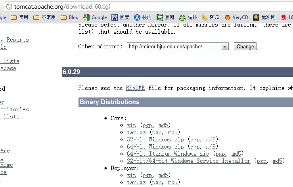The height and width of the screenshot is (187, 293).
Task: Open the Core zip pgp signature
Action: click(x=148, y=125)
